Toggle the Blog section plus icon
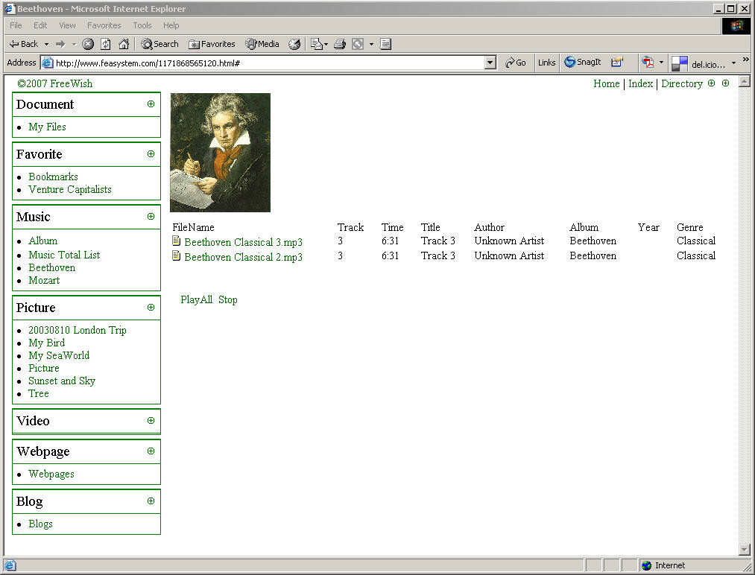 [x=151, y=501]
